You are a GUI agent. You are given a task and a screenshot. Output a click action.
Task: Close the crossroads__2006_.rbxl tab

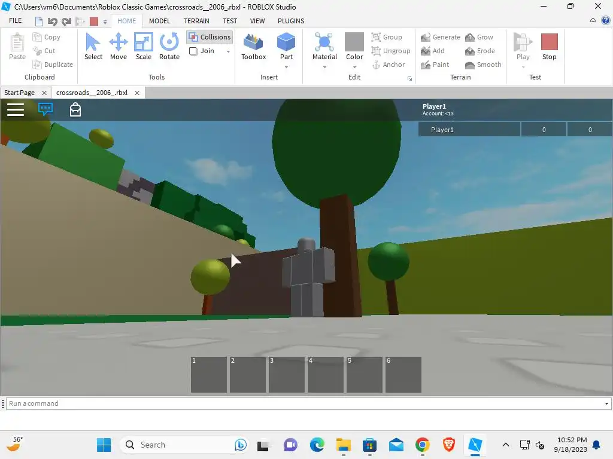click(137, 93)
